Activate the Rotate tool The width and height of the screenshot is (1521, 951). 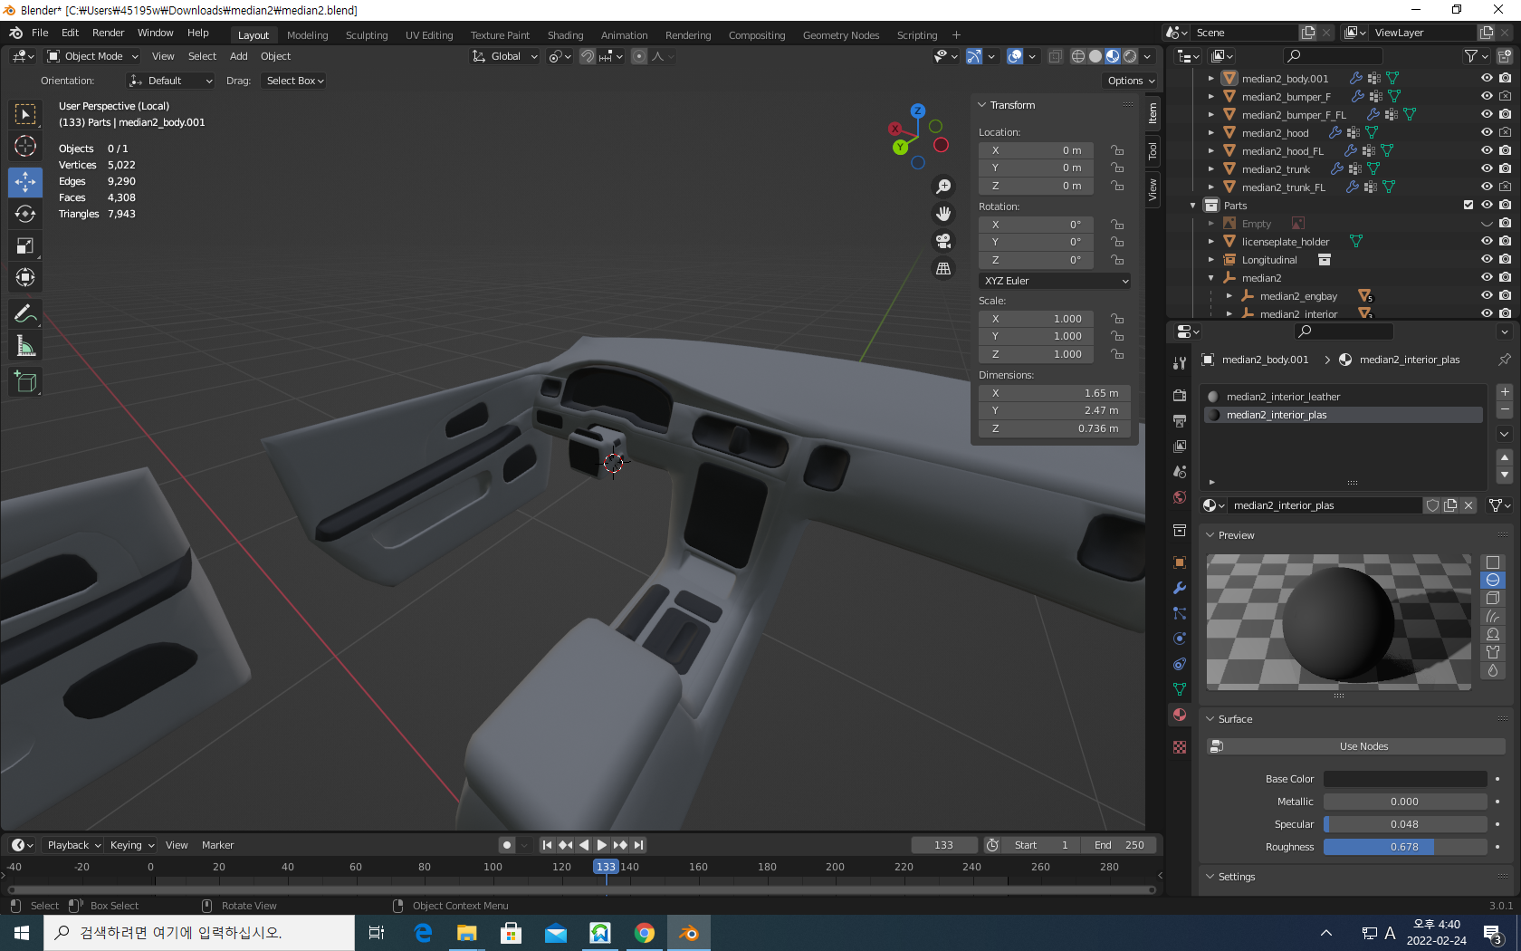(25, 214)
